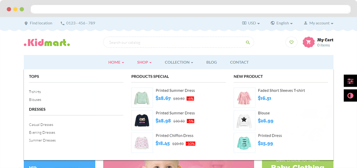Open the My account dropdown

[x=318, y=23]
